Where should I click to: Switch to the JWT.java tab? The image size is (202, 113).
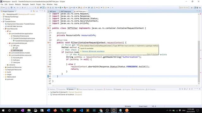click(x=52, y=11)
